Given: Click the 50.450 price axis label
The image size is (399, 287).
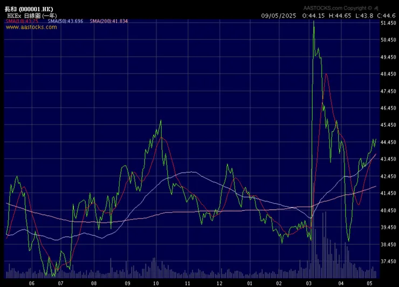Looking at the screenshot, I should [388, 40].
